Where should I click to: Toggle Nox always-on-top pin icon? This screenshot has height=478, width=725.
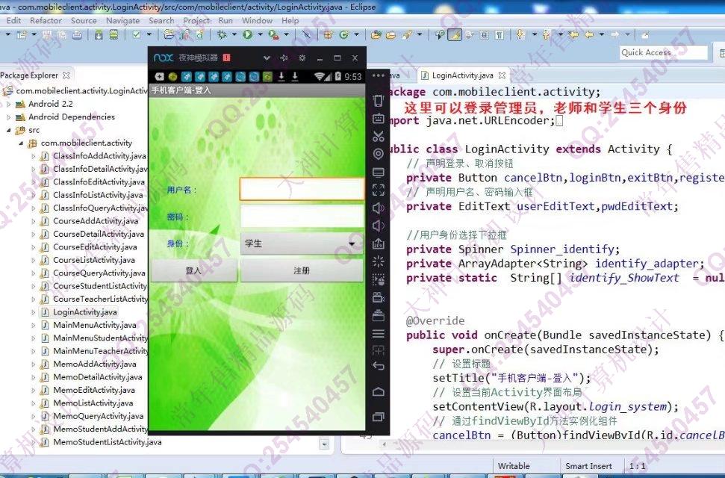click(284, 58)
